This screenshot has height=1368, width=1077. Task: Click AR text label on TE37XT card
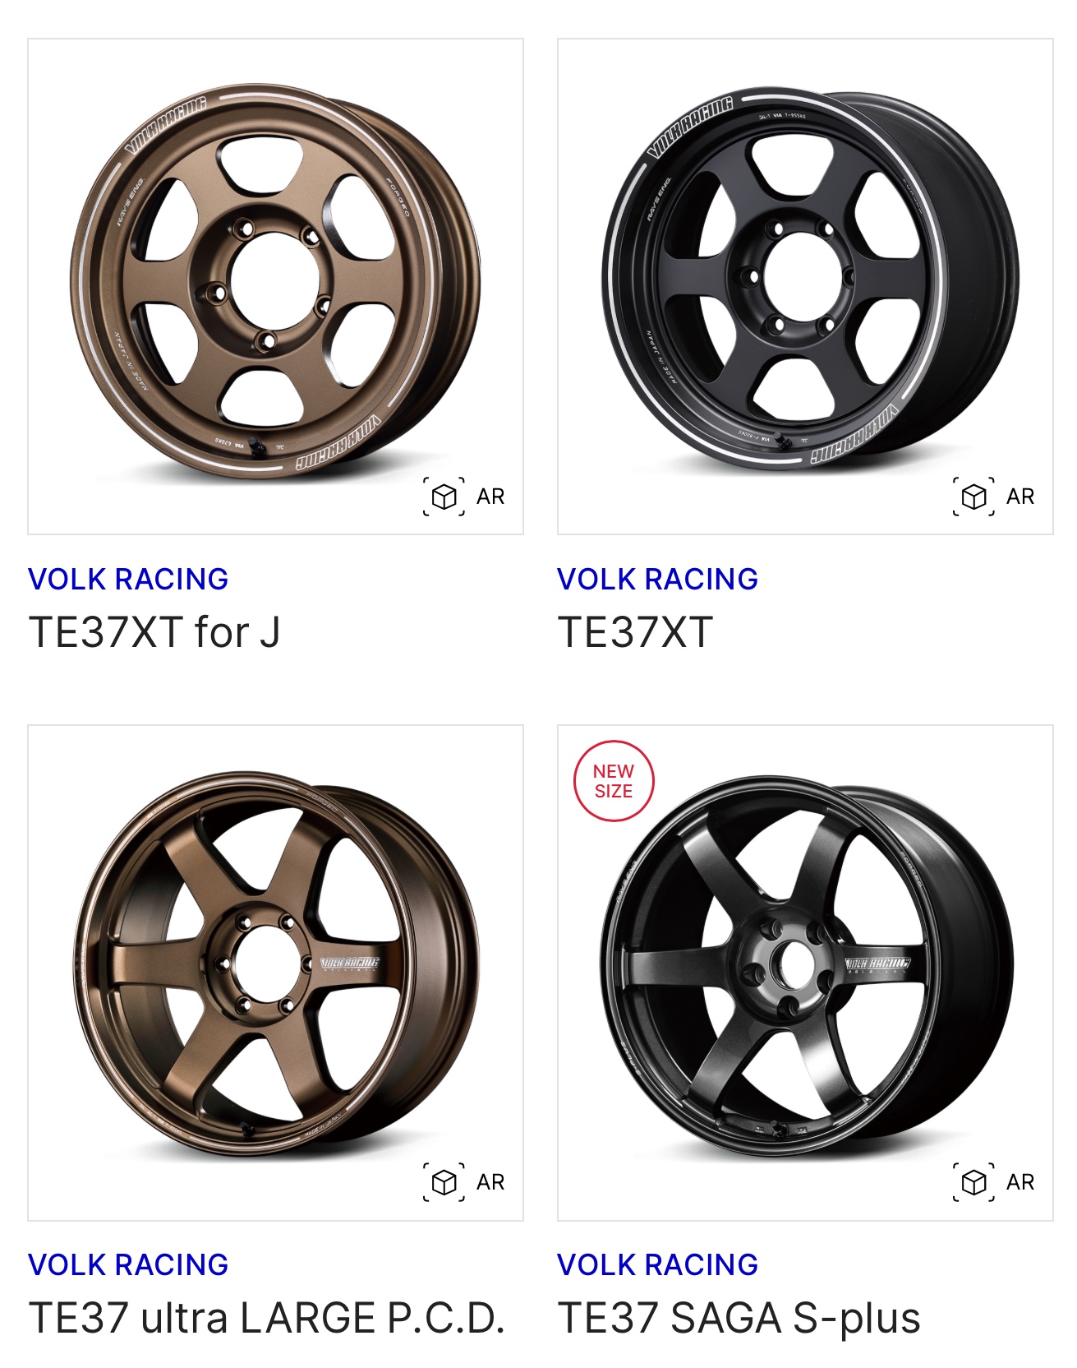click(1020, 497)
